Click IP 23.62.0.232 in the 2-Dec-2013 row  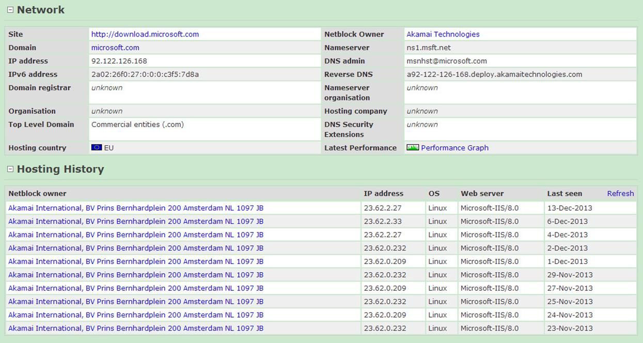click(385, 248)
